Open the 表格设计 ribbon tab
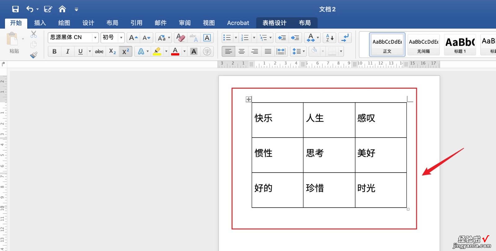Image resolution: width=496 pixels, height=251 pixels. click(274, 23)
